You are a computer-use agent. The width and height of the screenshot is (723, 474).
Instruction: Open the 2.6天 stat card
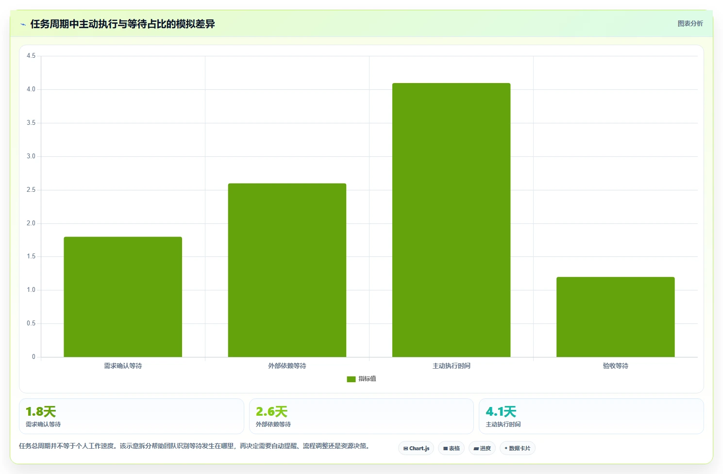coord(361,416)
